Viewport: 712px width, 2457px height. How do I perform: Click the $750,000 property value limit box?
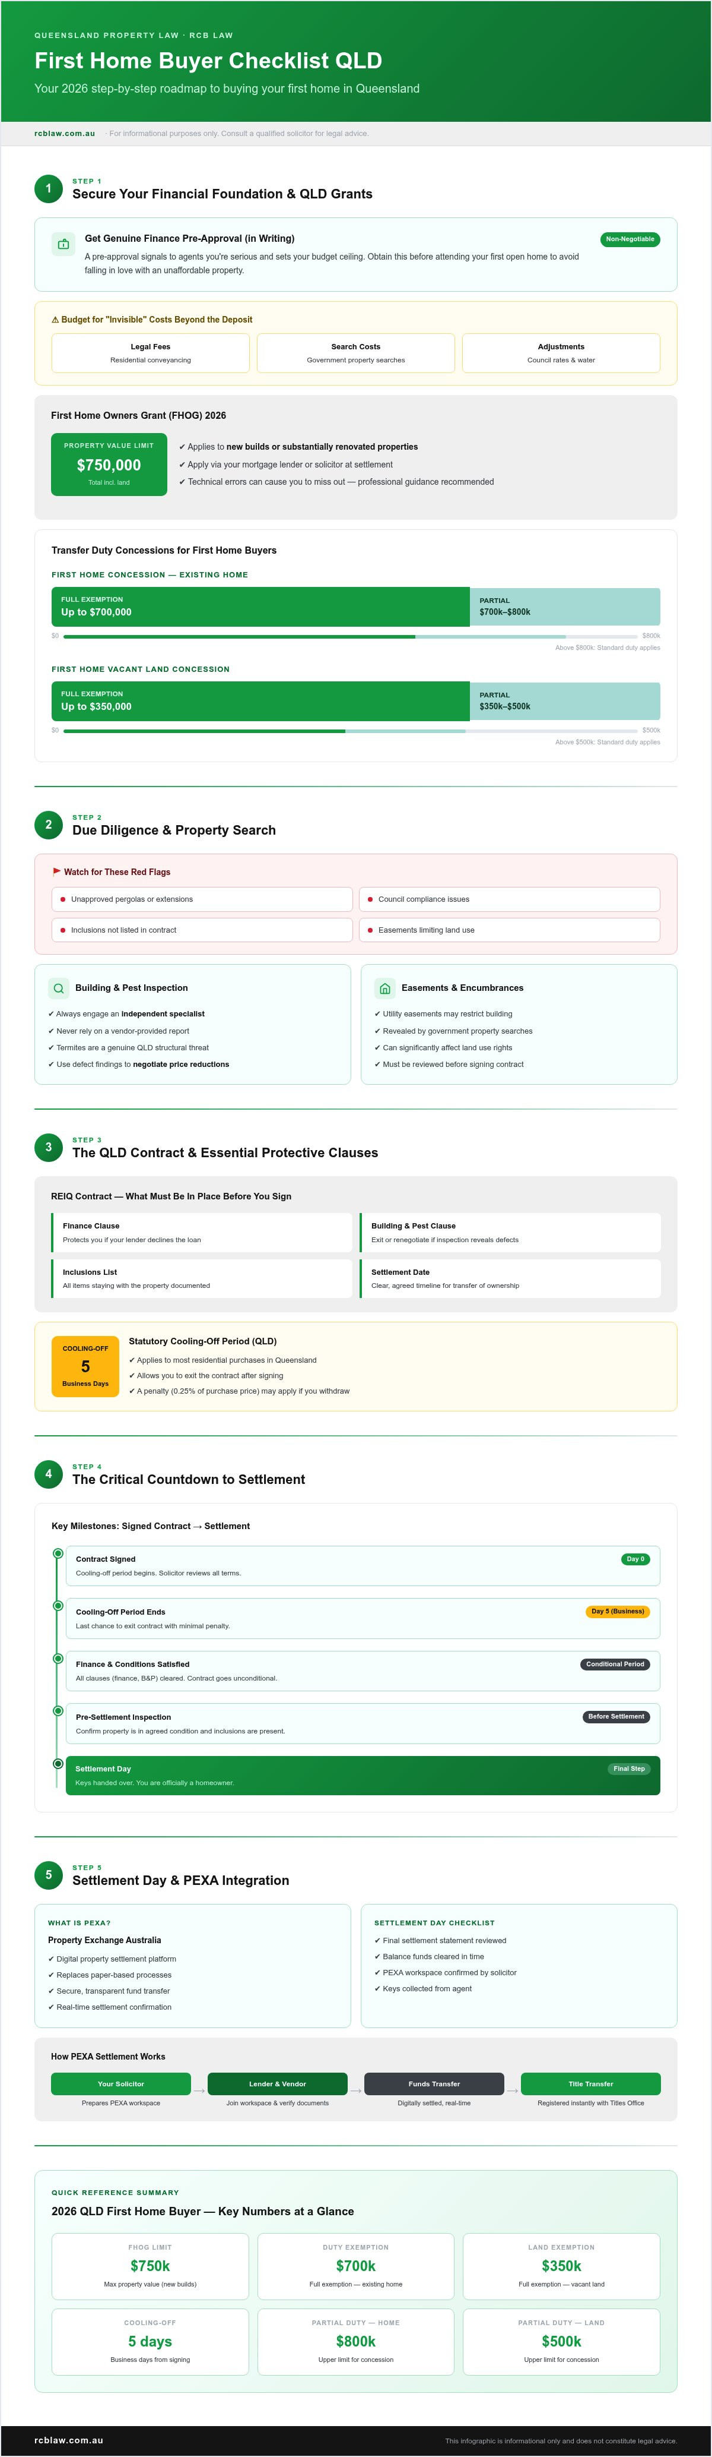pyautogui.click(x=109, y=465)
